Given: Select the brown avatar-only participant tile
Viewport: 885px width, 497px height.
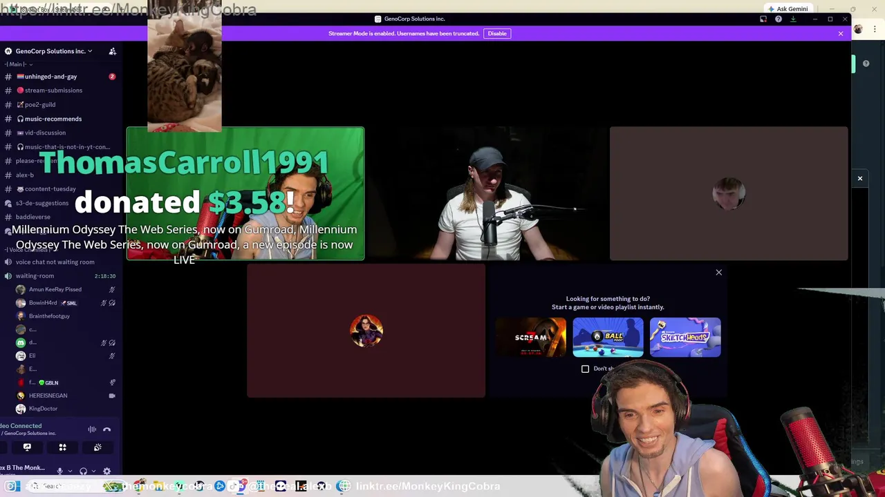Looking at the screenshot, I should [729, 193].
